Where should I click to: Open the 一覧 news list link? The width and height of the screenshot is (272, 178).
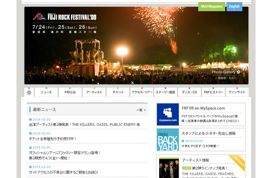[x=141, y=110]
